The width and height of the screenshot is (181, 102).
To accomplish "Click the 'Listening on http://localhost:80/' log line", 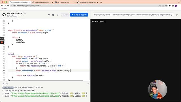I will [x=19, y=90].
